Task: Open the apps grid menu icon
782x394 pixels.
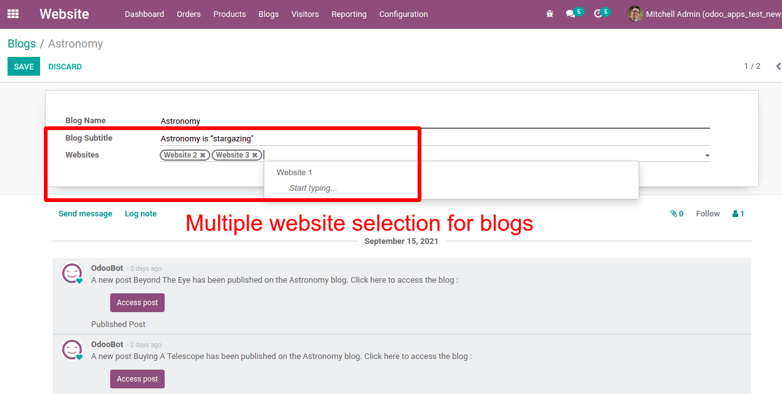Action: point(13,14)
